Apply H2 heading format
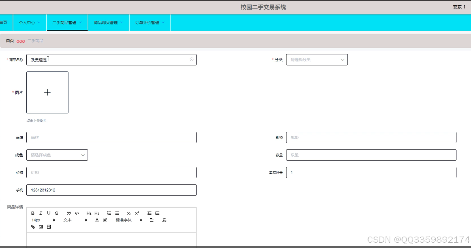Screen dimensions: 471x248 97,213
